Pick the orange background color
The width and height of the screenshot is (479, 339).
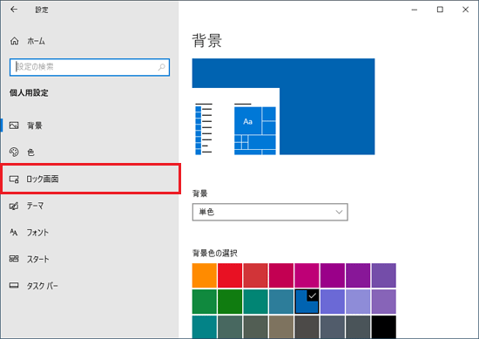[x=205, y=275]
